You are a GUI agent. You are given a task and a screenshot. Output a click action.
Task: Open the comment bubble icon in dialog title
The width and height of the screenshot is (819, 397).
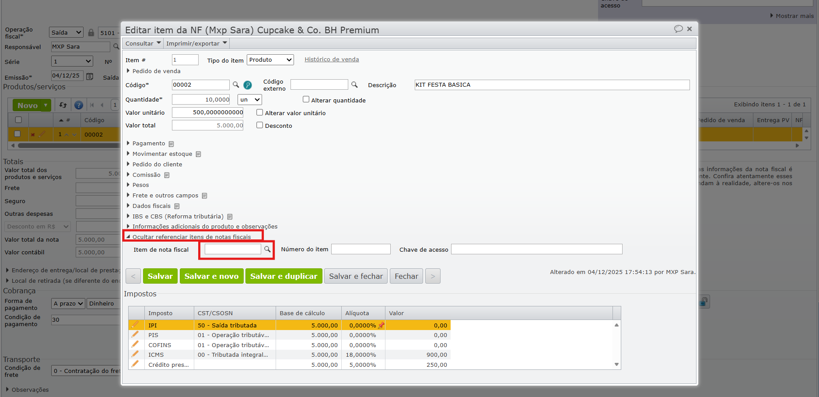[679, 29]
